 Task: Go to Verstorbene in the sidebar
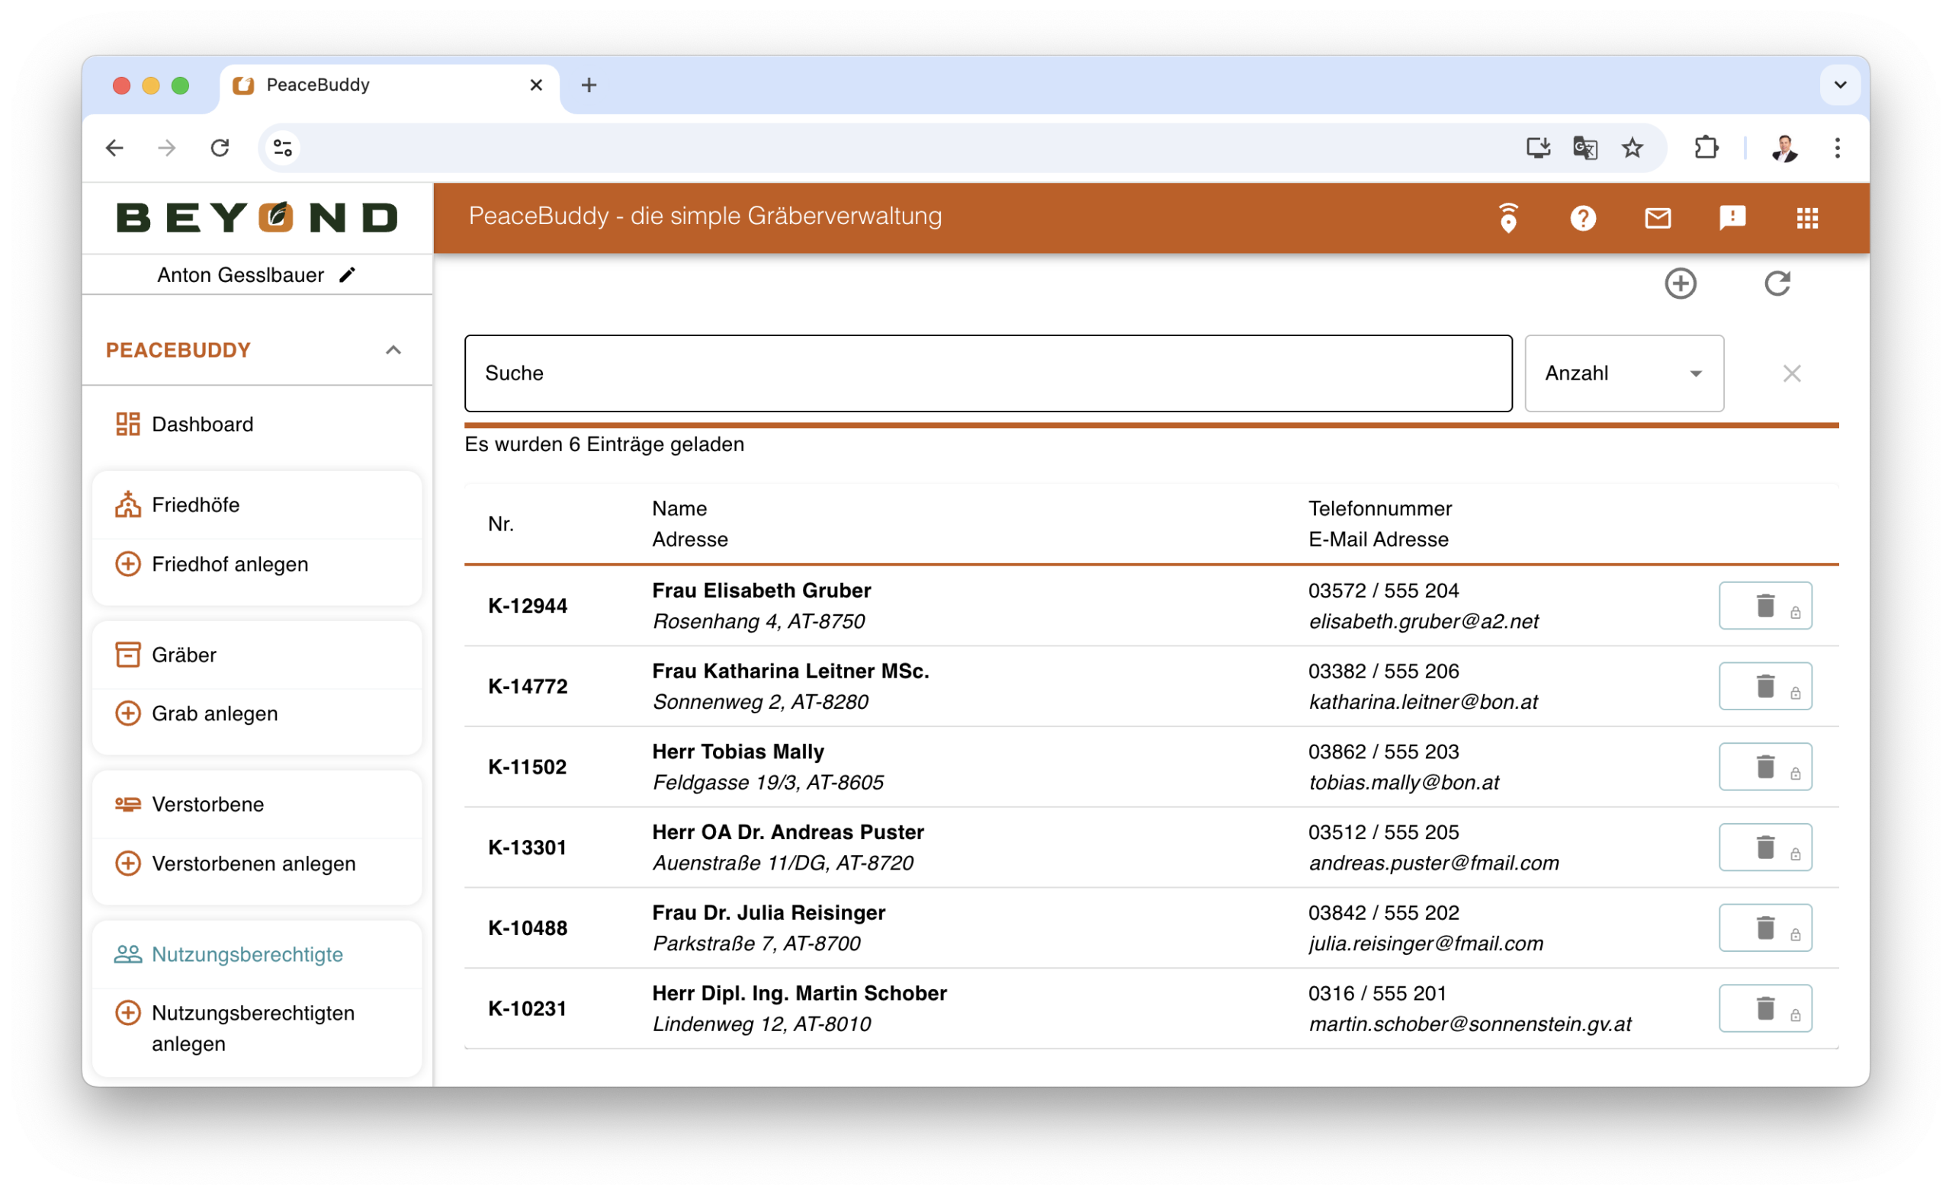pyautogui.click(x=207, y=804)
